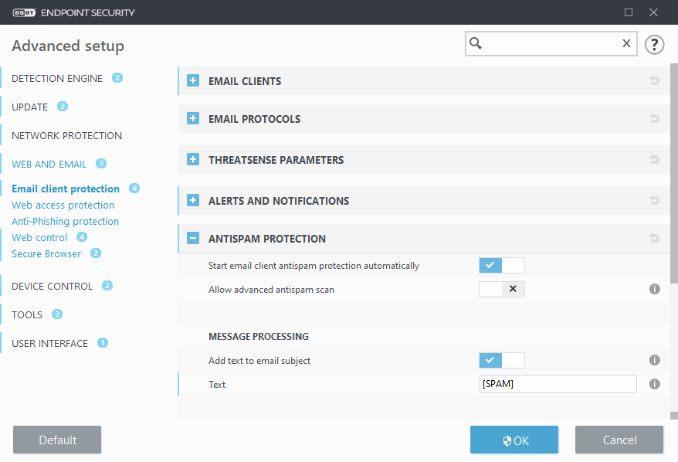Show info for the Text field
The width and height of the screenshot is (678, 462).
point(655,384)
